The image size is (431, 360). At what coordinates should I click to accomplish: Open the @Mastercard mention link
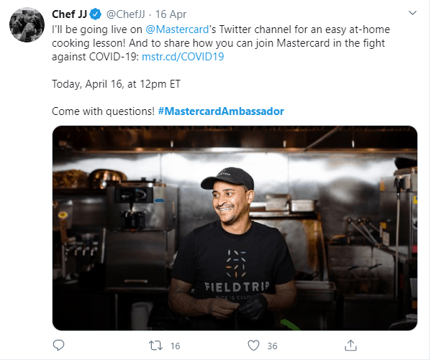tap(177, 29)
